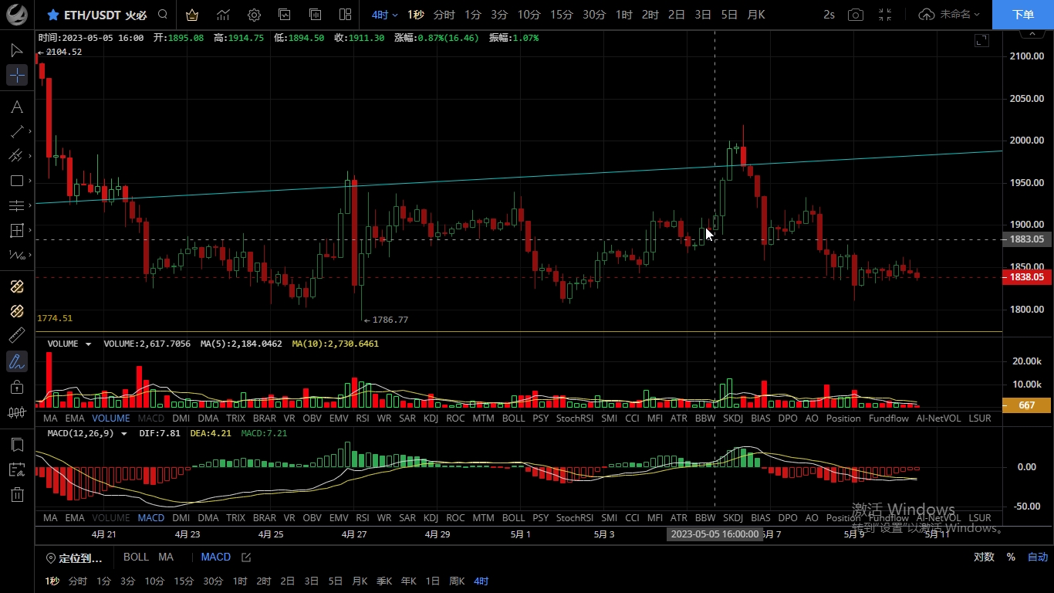
Task: Select KDJ indicator in volume panel tabs
Action: click(431, 418)
